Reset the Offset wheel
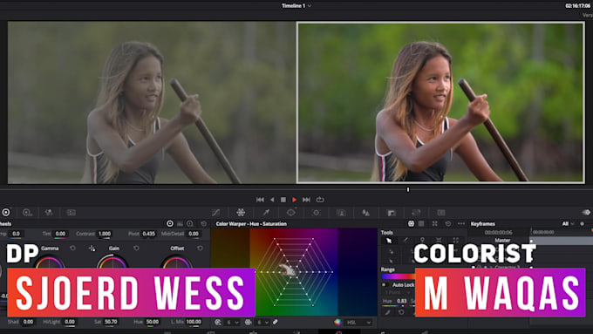Viewport: 593px width, 334px height. point(200,249)
